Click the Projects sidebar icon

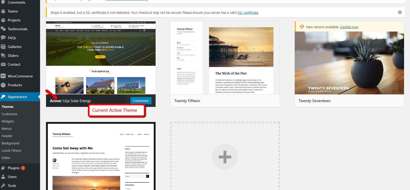coord(3,20)
